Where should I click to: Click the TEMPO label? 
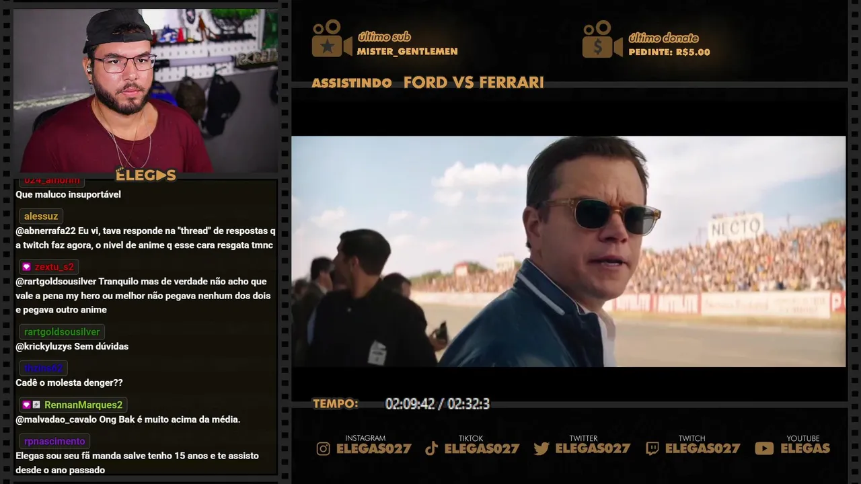click(335, 404)
